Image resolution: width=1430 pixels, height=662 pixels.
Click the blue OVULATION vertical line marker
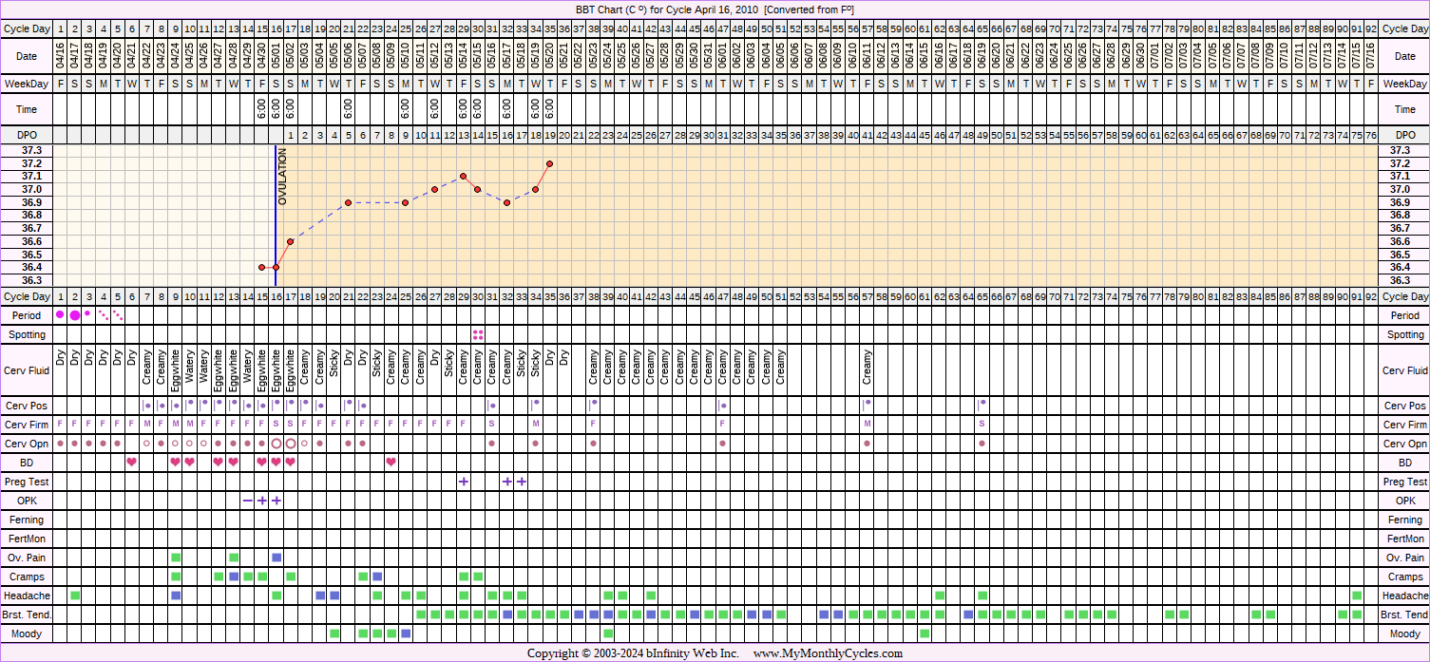(x=276, y=218)
